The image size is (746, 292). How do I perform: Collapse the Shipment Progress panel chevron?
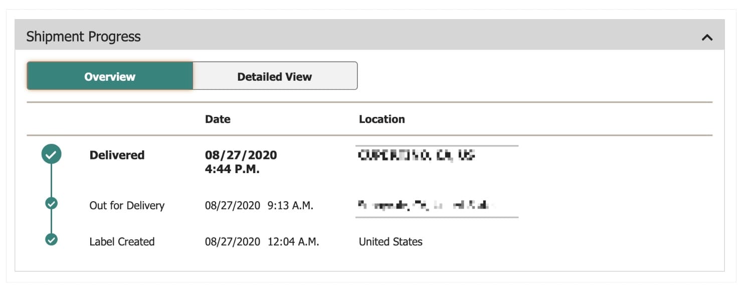click(x=707, y=37)
